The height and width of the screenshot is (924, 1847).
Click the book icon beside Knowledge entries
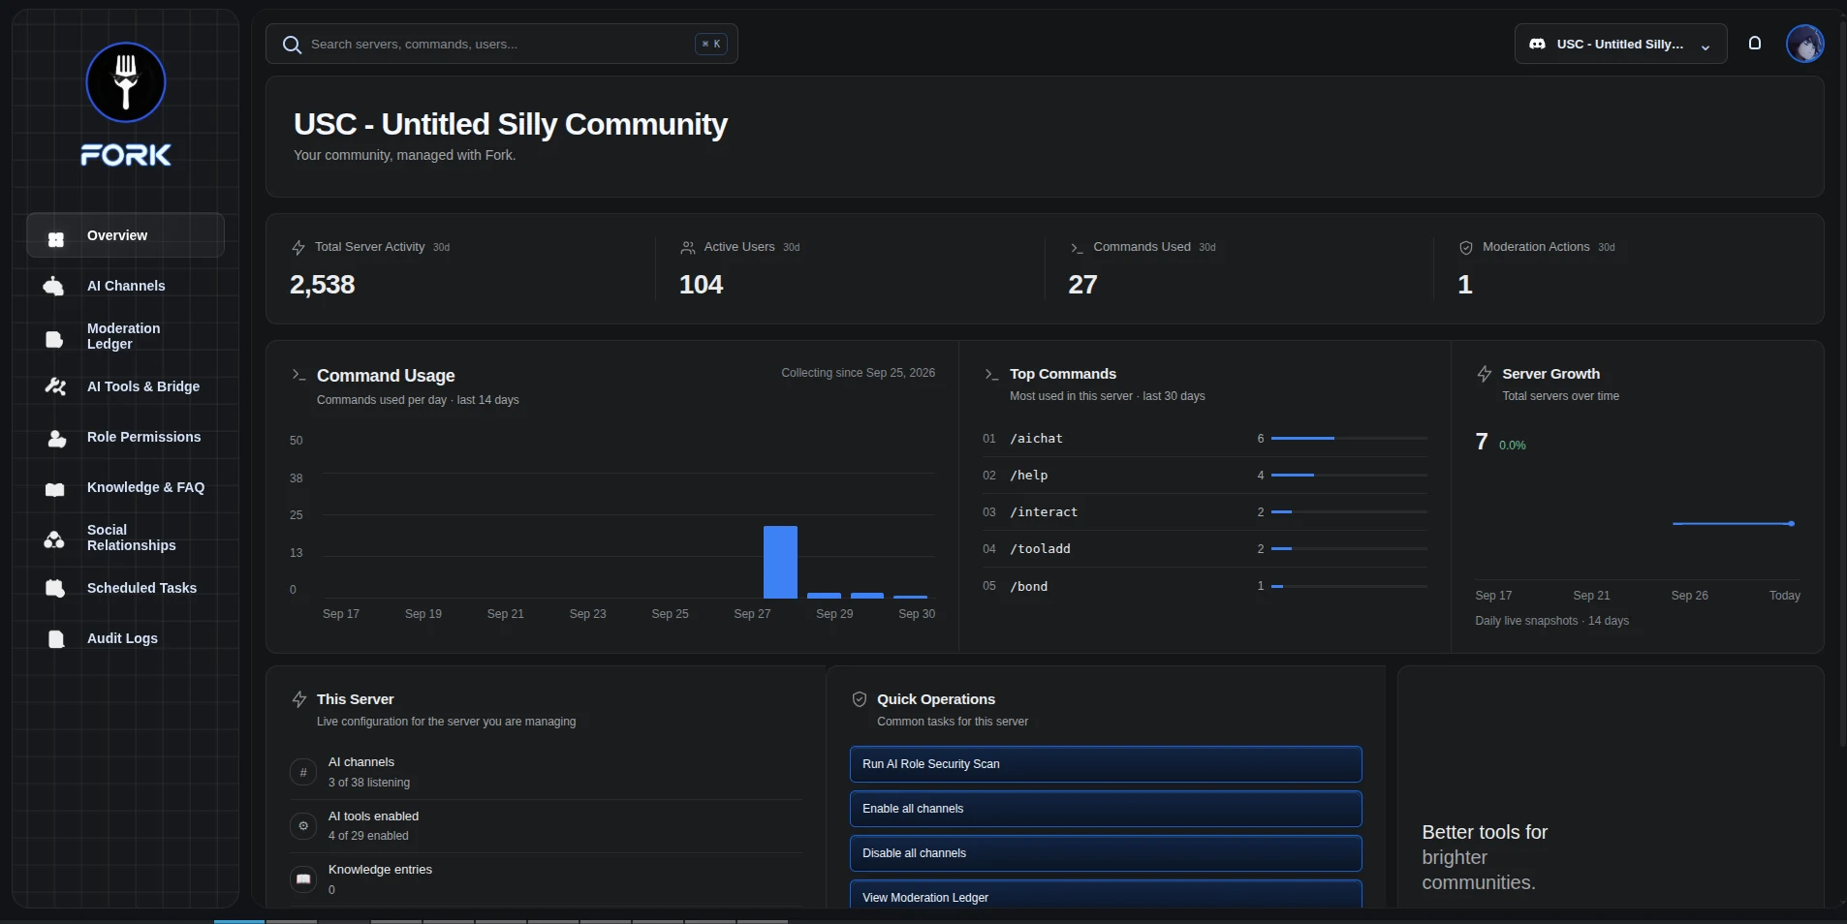click(x=303, y=879)
